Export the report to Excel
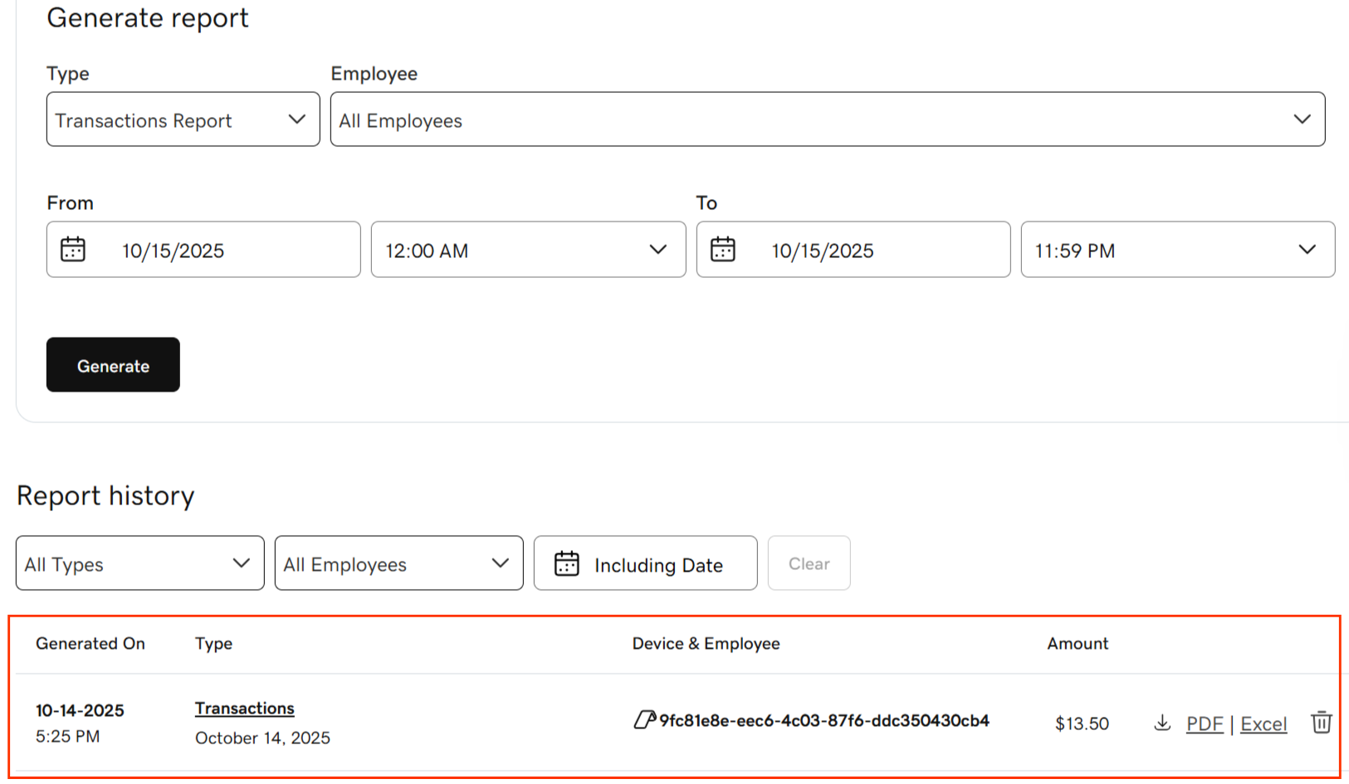Screen dimensions: 1349x784 tap(1263, 723)
